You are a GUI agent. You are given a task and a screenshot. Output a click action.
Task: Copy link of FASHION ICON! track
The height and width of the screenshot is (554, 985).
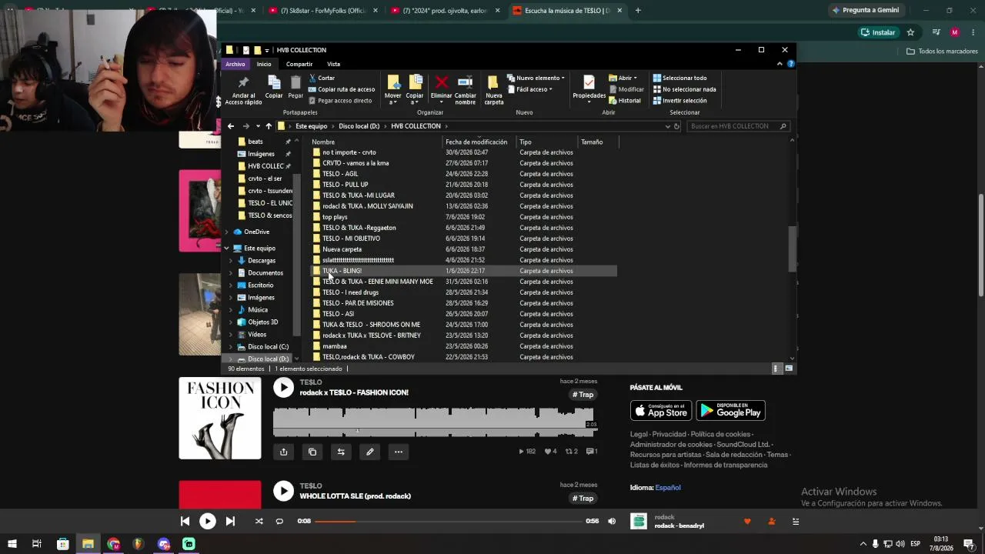point(312,452)
